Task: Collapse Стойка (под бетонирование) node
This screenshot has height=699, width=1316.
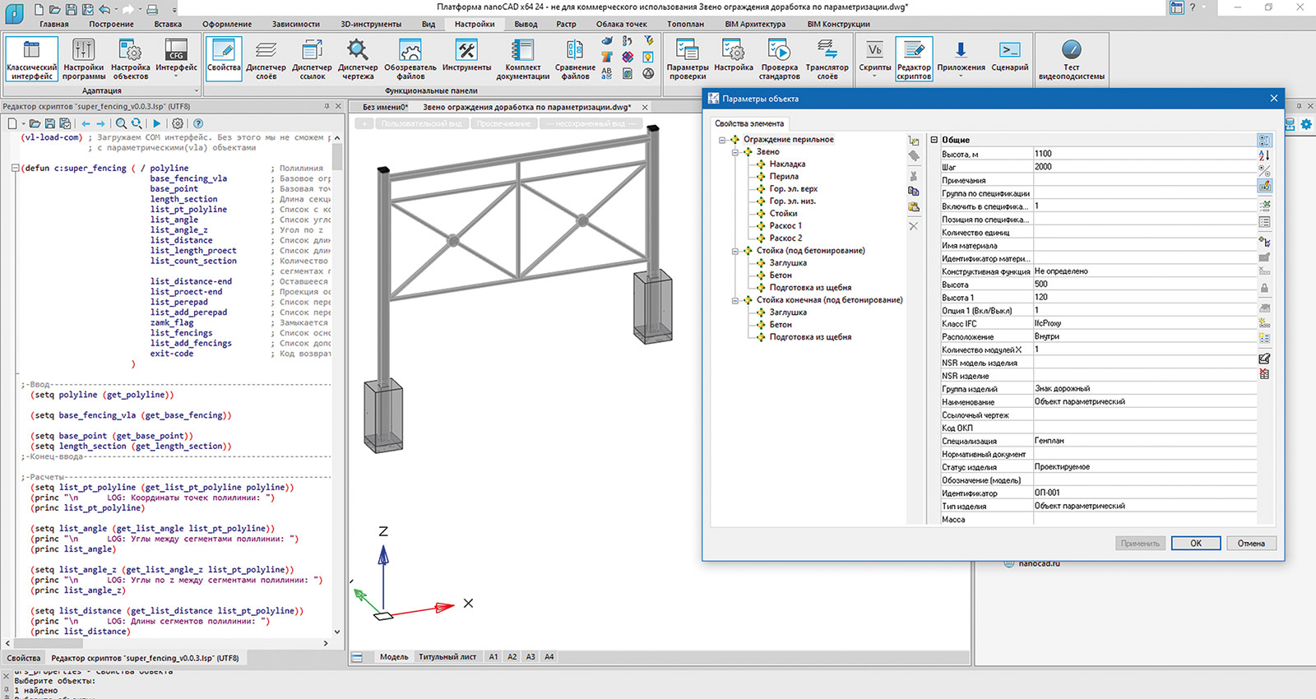Action: (735, 251)
